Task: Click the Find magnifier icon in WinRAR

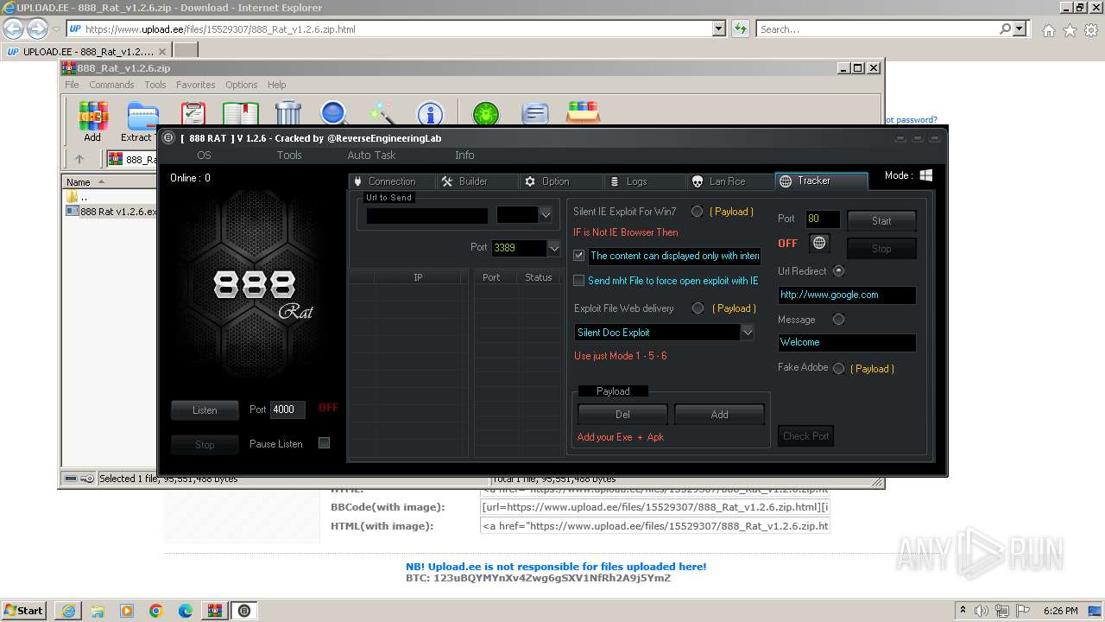Action: (334, 114)
